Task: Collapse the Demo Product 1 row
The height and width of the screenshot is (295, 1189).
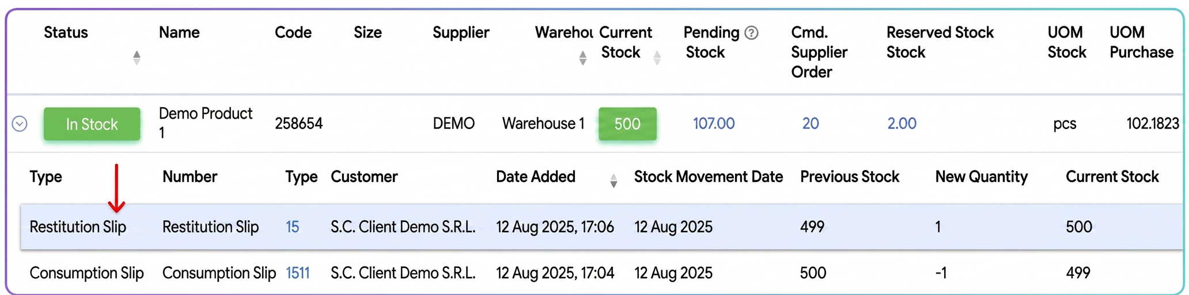Action: [x=20, y=123]
